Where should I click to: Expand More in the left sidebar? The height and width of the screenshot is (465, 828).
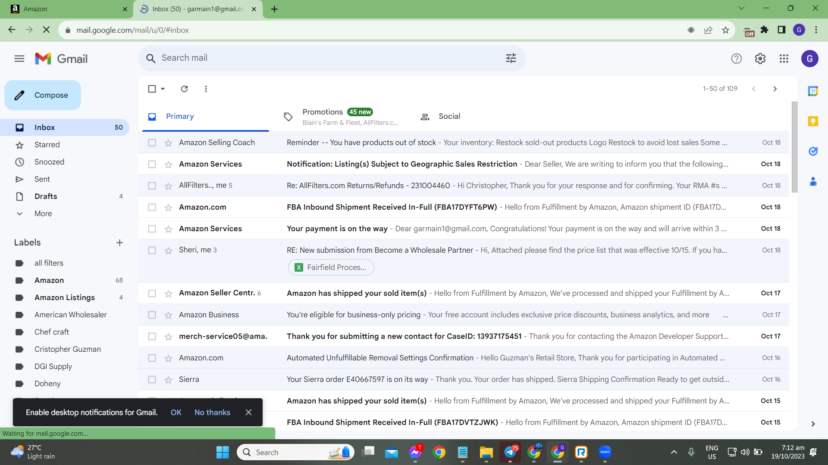(x=43, y=214)
